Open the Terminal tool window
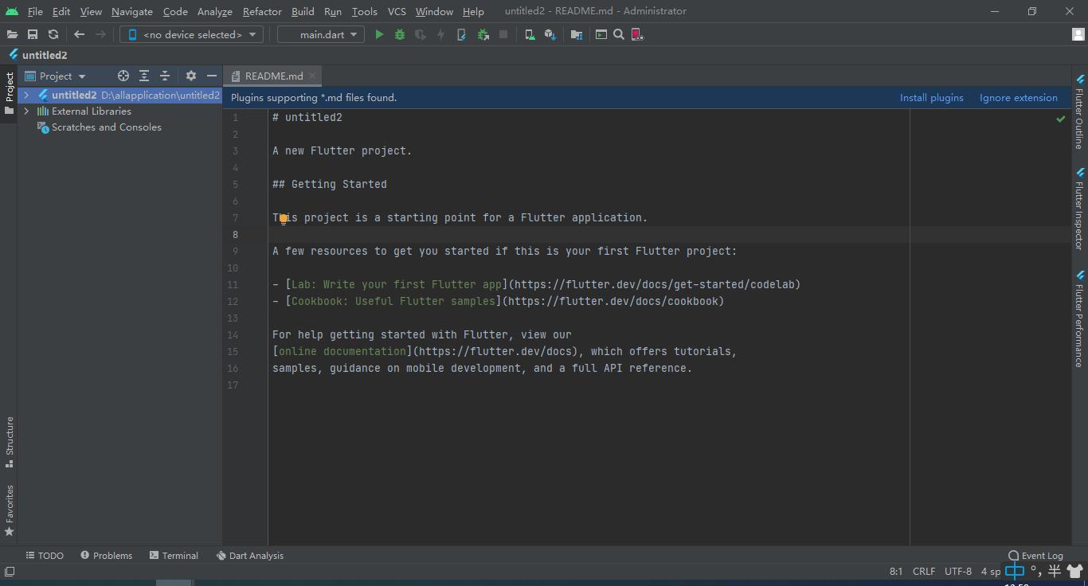The height and width of the screenshot is (586, 1088). point(174,556)
